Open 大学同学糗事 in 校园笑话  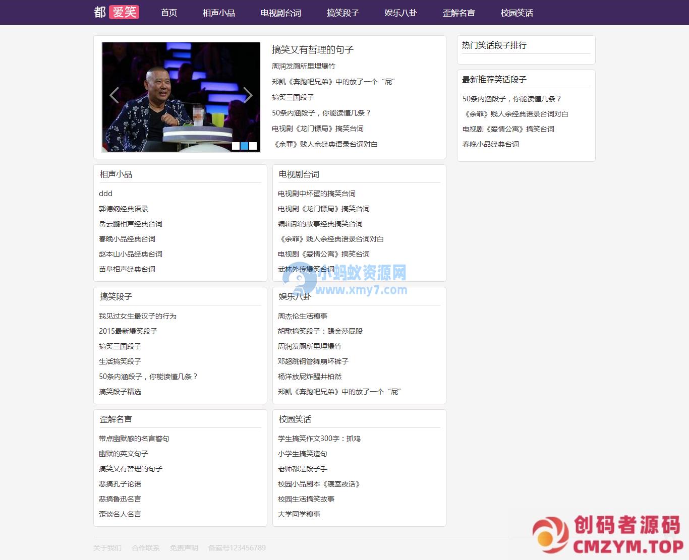pyautogui.click(x=299, y=514)
